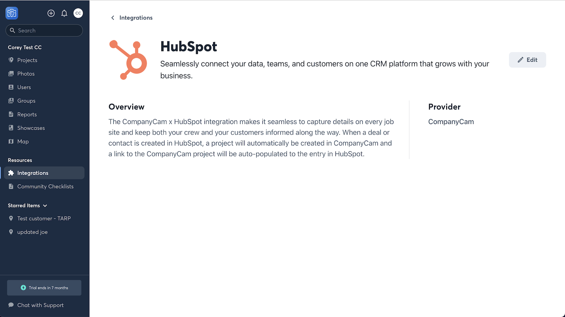
Task: Open the Test customer - TARP project
Action: coord(44,218)
